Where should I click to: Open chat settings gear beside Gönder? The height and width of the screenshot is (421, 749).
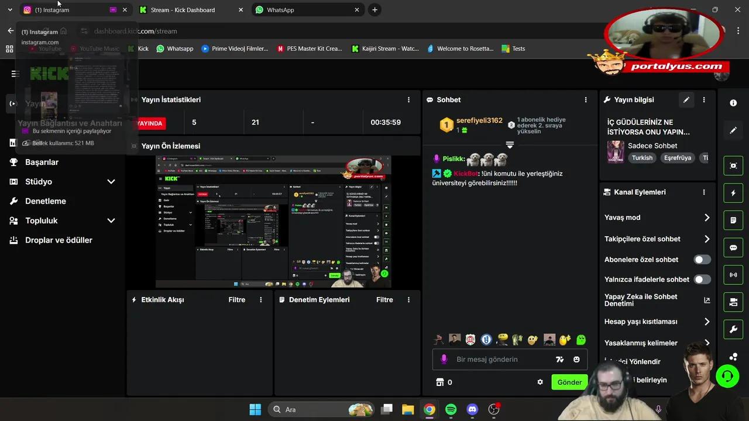[x=540, y=382]
